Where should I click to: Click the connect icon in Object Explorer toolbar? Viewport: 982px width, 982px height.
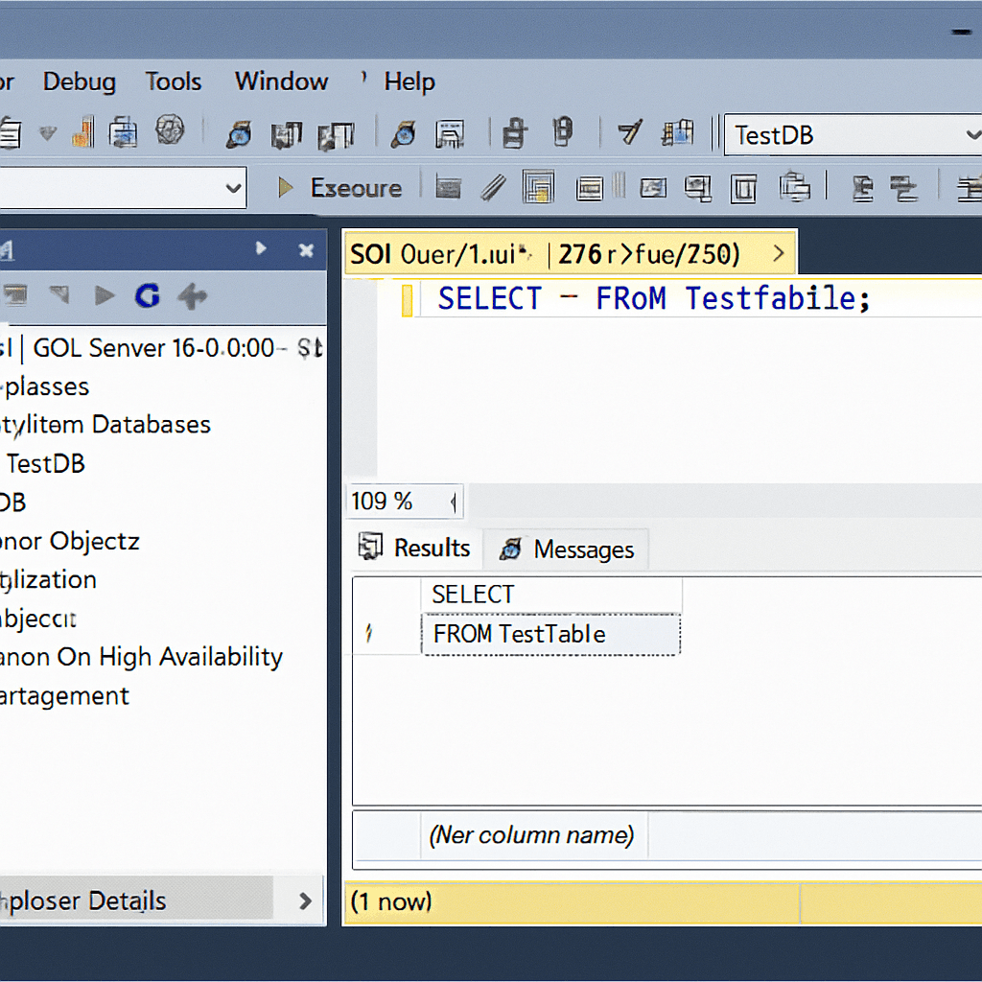(15, 295)
